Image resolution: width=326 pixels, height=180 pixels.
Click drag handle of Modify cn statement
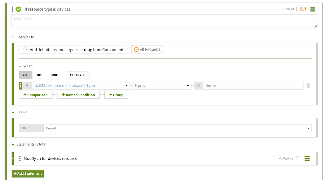pyautogui.click(x=20, y=158)
